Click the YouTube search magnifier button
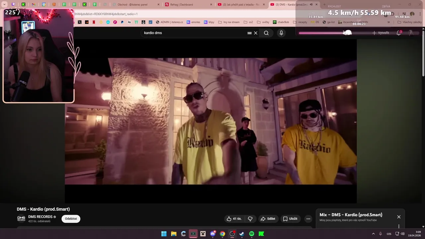 coord(266,33)
